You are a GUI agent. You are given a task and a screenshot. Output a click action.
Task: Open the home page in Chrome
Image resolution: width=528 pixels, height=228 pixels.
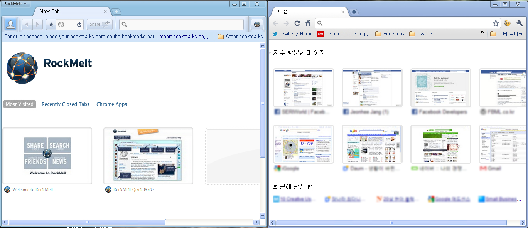tap(308, 23)
